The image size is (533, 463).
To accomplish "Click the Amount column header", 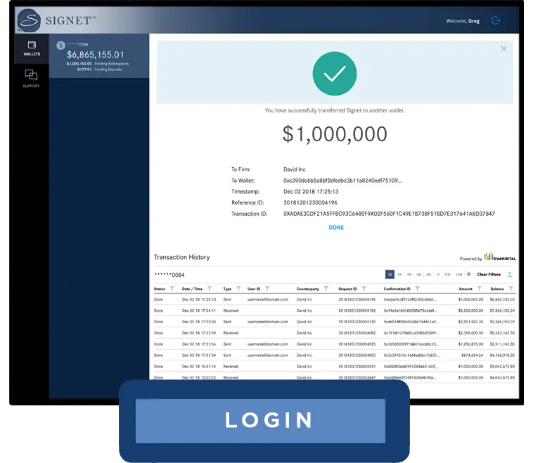I will click(x=465, y=289).
